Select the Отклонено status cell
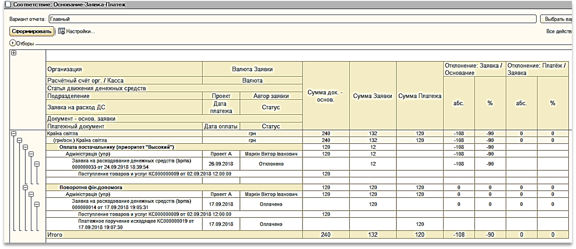This screenshot has height=249, width=576. point(271,164)
